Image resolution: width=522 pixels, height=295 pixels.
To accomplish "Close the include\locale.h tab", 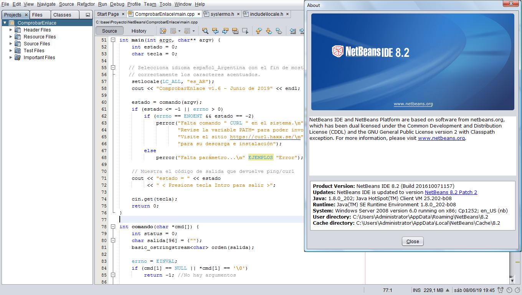I will 287,14.
